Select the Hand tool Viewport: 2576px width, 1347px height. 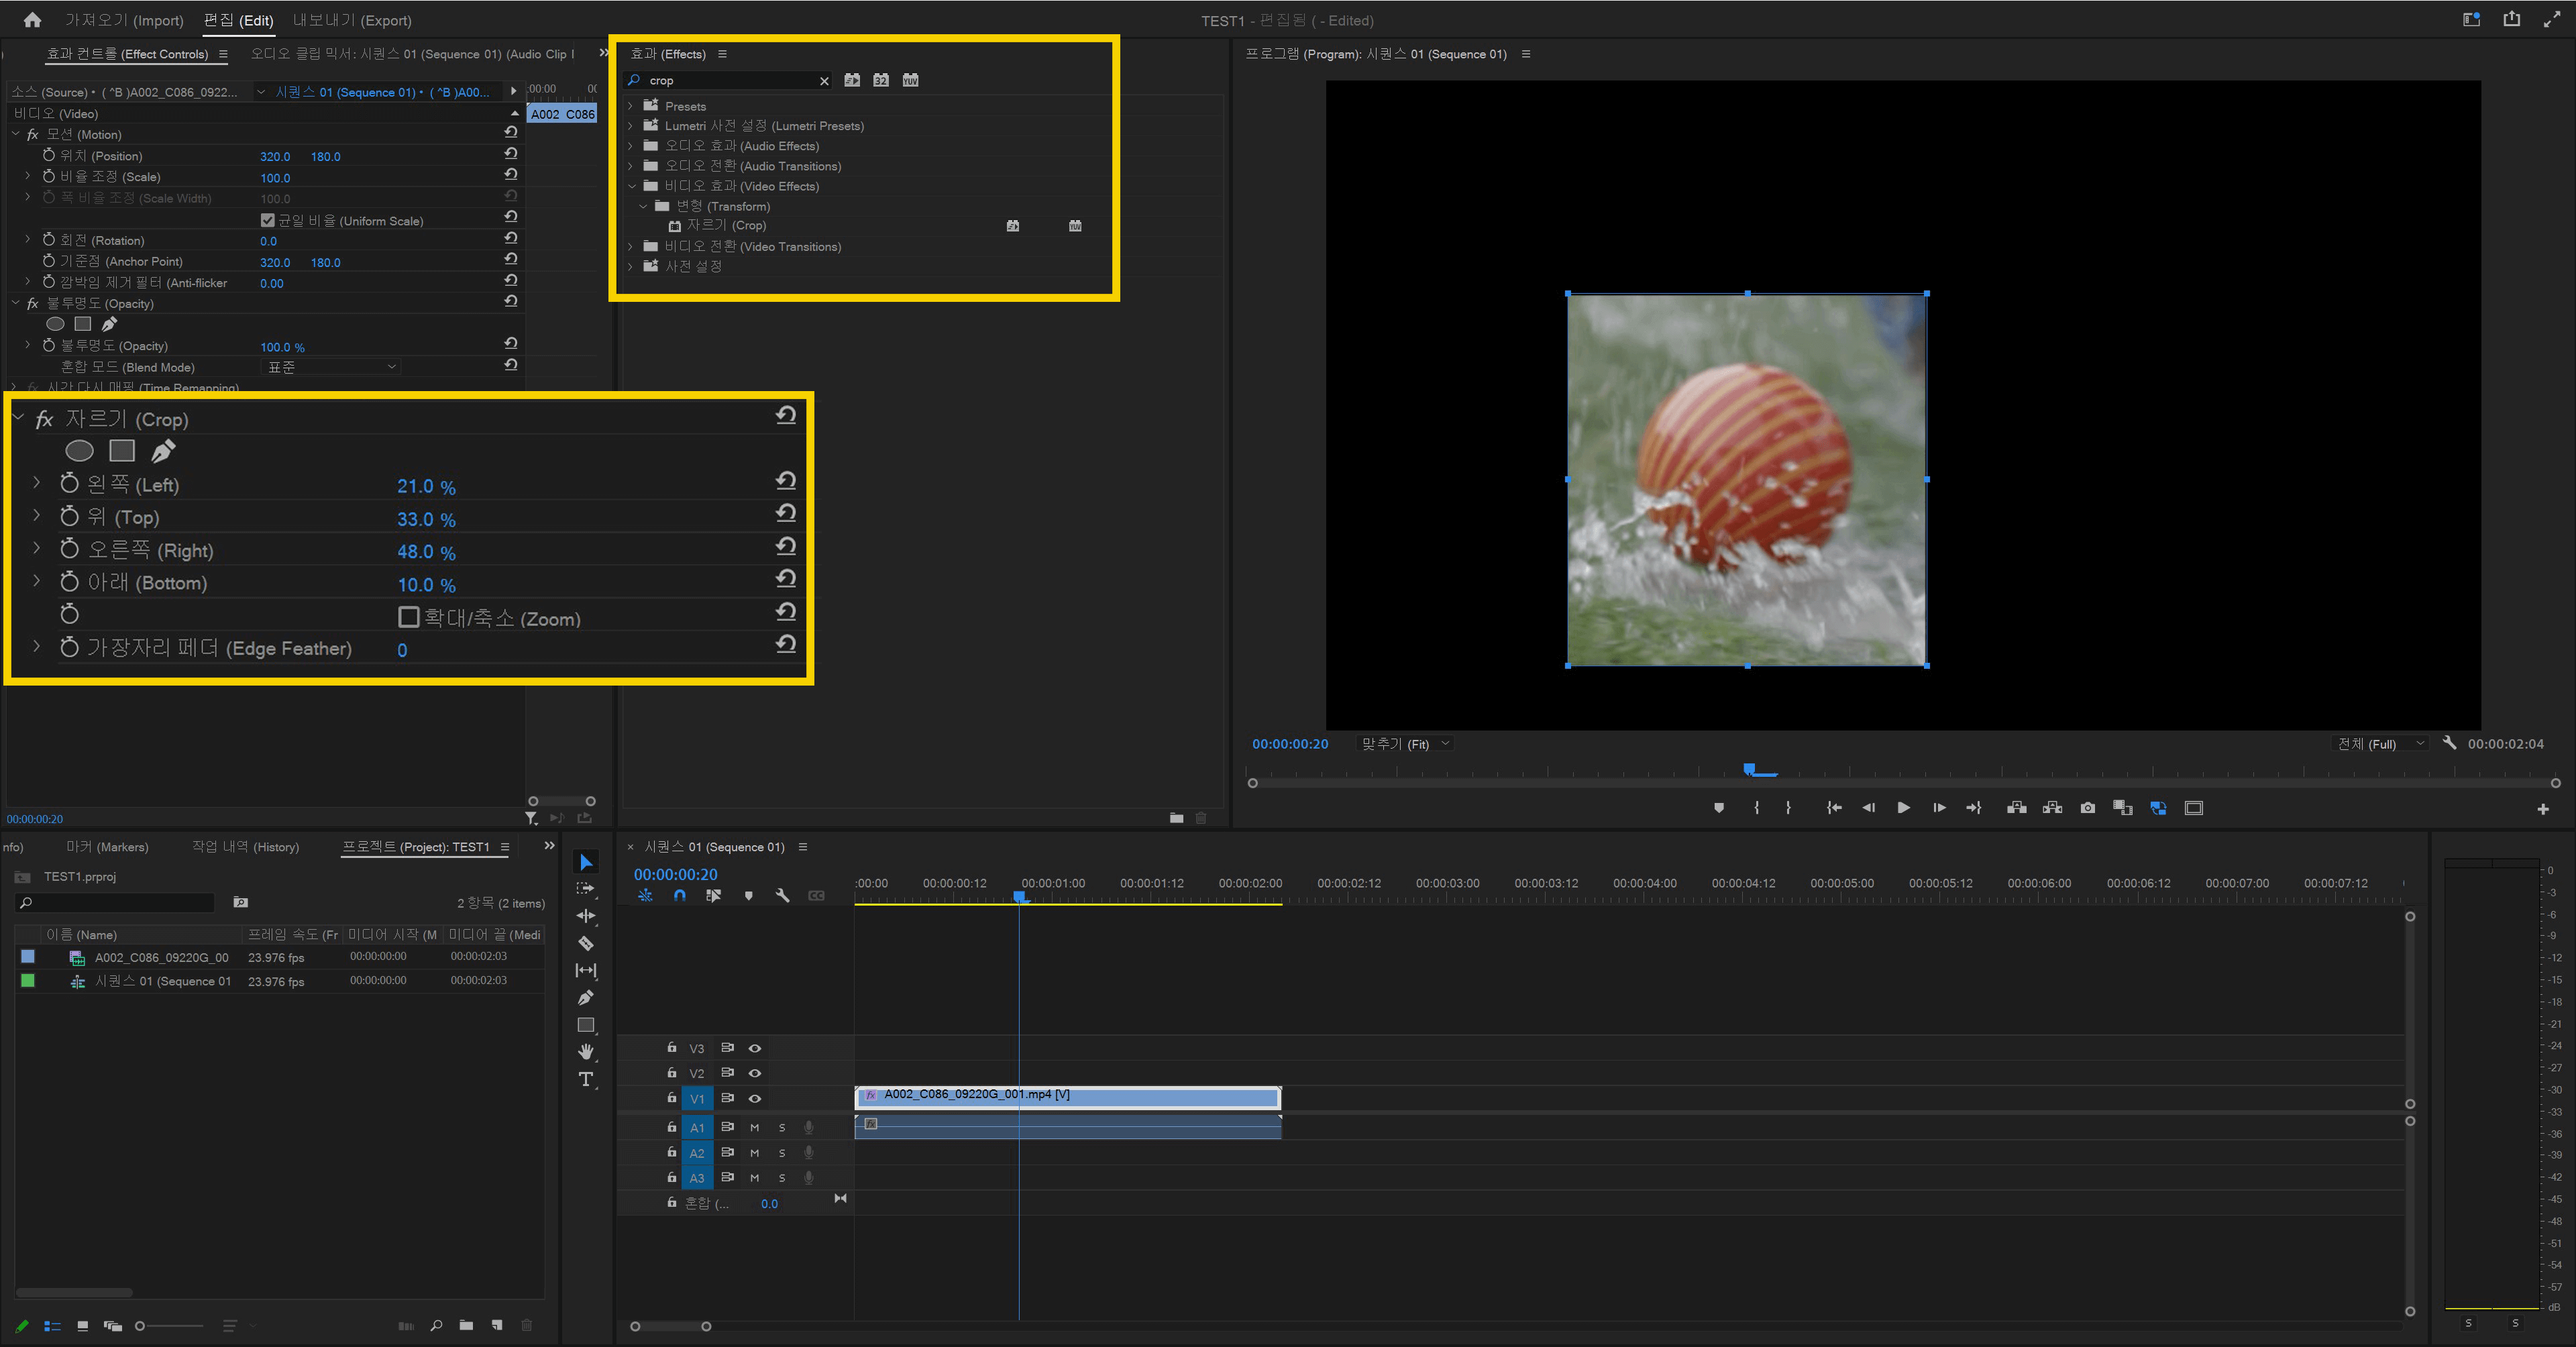[x=586, y=1052]
